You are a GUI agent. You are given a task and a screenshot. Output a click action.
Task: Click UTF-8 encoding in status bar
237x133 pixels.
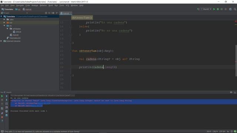coord(222,132)
